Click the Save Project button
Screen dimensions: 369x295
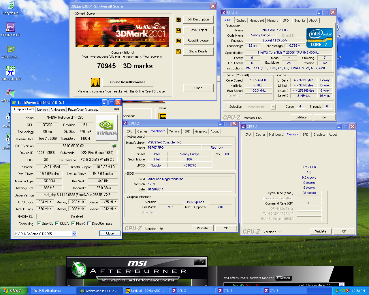[198, 30]
